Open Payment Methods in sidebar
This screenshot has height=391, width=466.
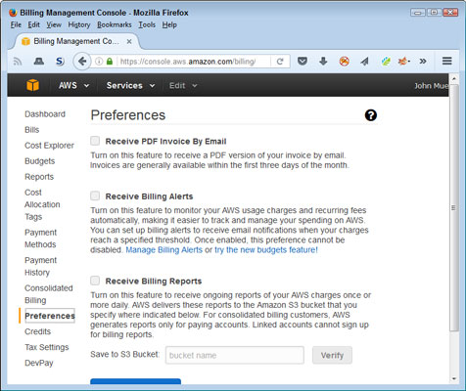point(40,239)
